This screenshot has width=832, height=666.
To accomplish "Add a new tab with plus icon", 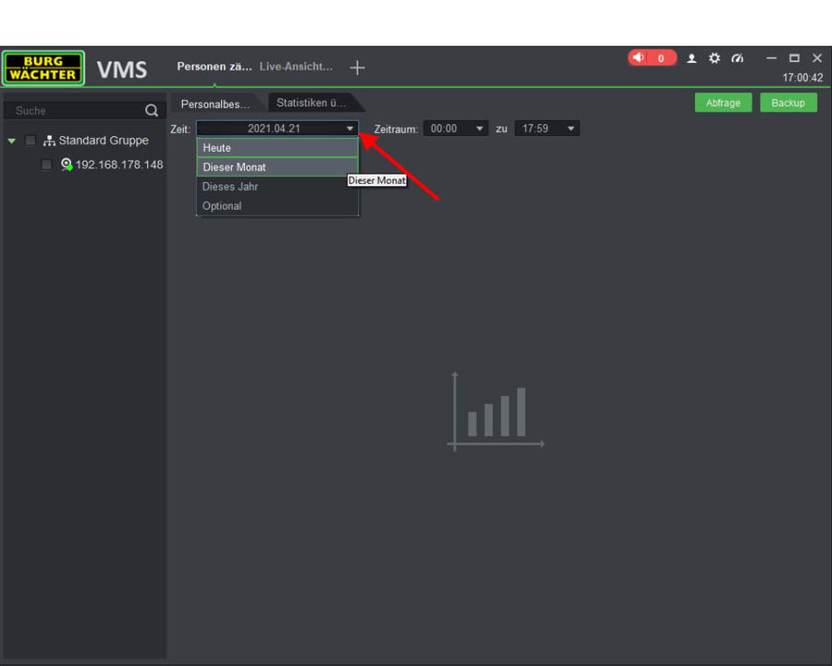I will 357,68.
